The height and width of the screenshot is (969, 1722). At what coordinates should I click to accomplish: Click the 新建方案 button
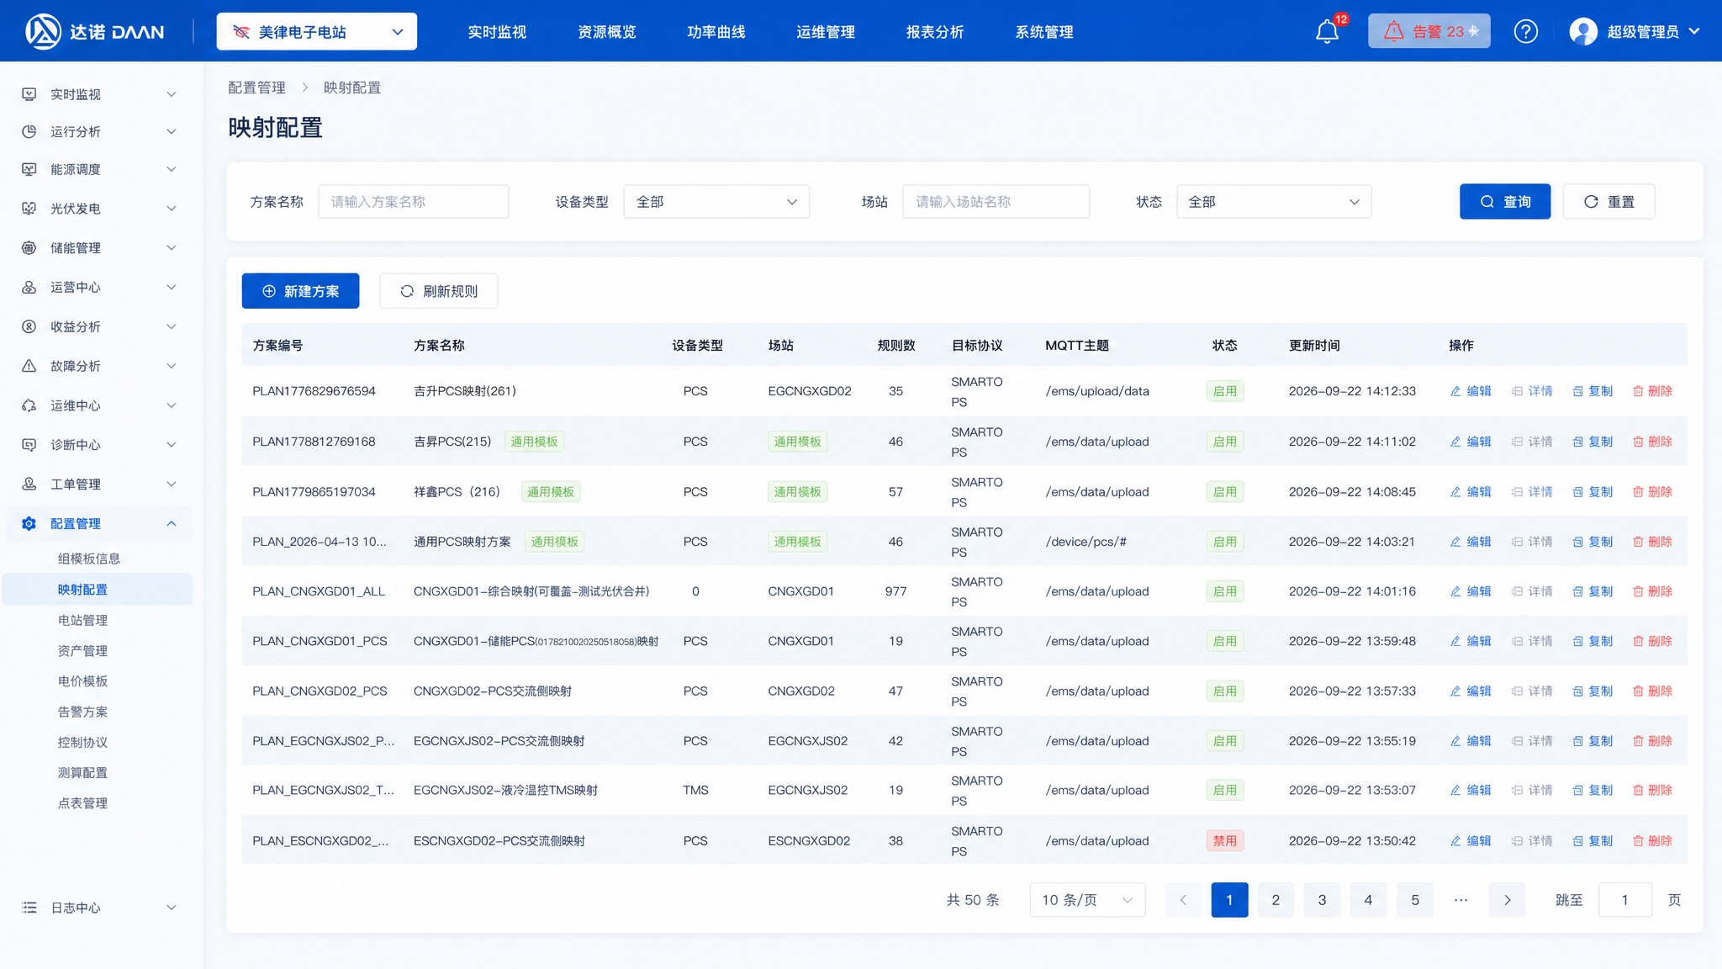point(300,291)
